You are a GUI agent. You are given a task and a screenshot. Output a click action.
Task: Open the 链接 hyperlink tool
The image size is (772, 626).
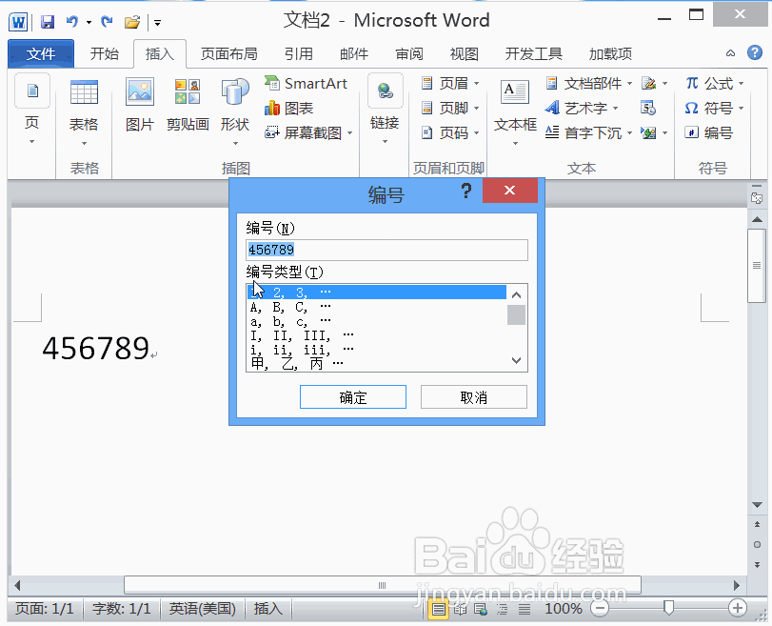click(383, 108)
